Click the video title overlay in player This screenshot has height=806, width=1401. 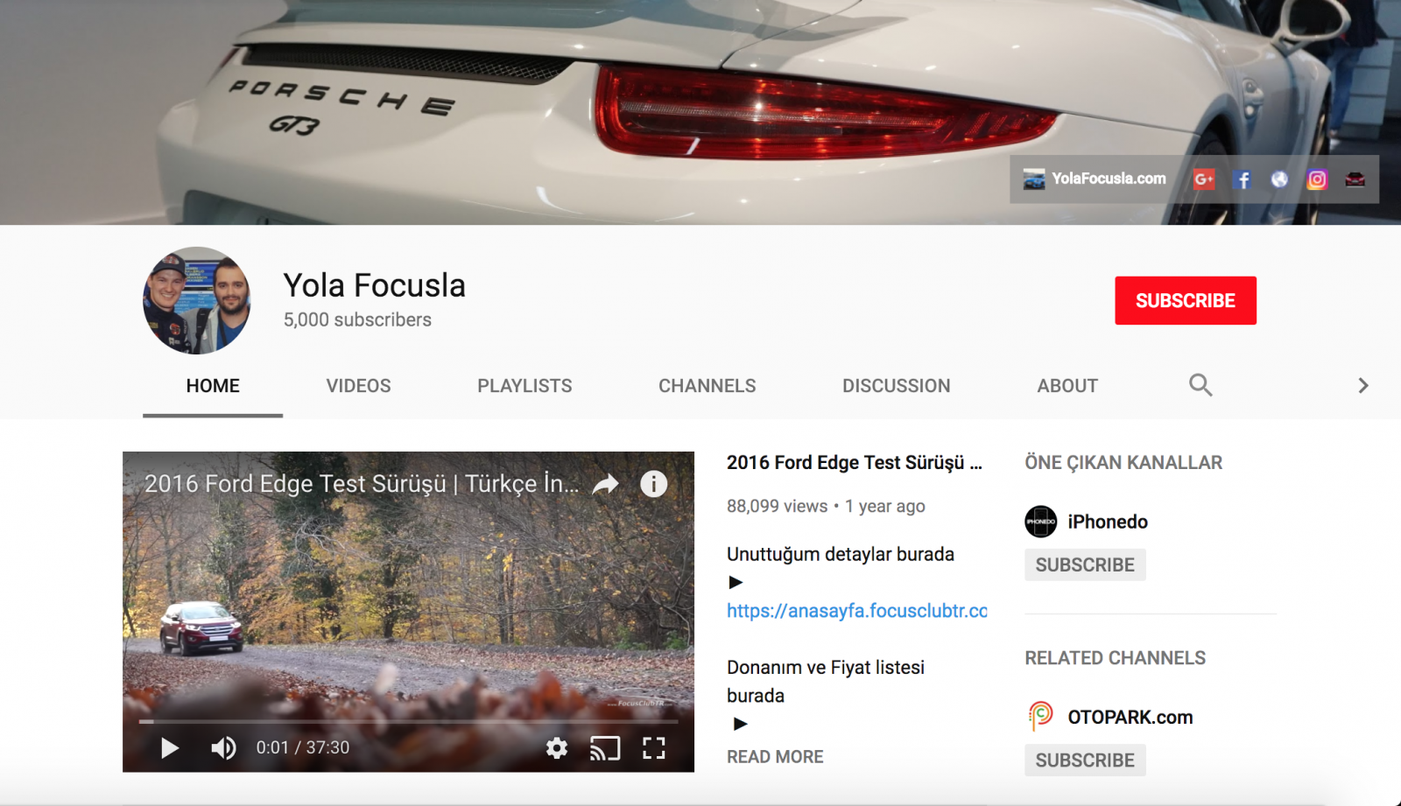[x=362, y=484]
